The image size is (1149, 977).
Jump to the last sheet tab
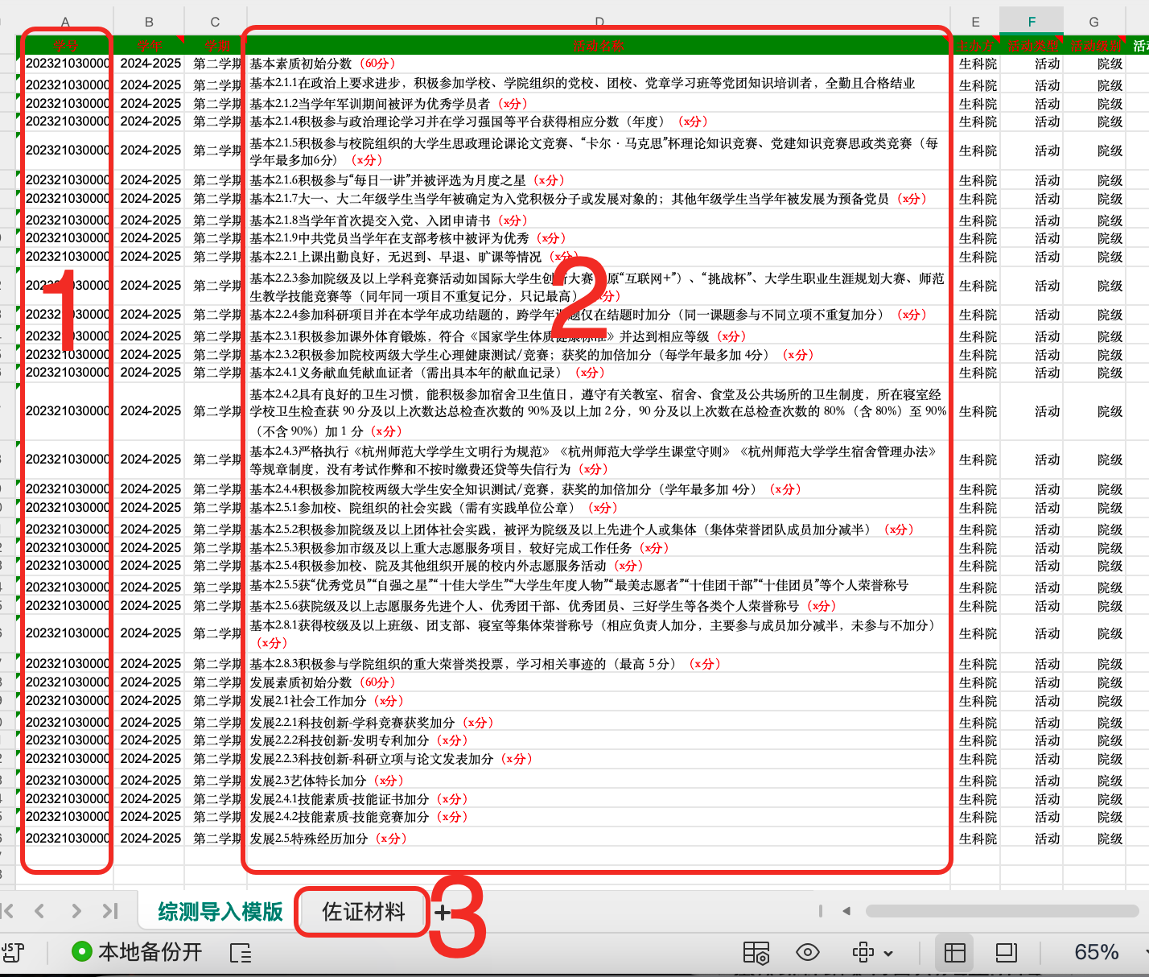click(x=110, y=911)
